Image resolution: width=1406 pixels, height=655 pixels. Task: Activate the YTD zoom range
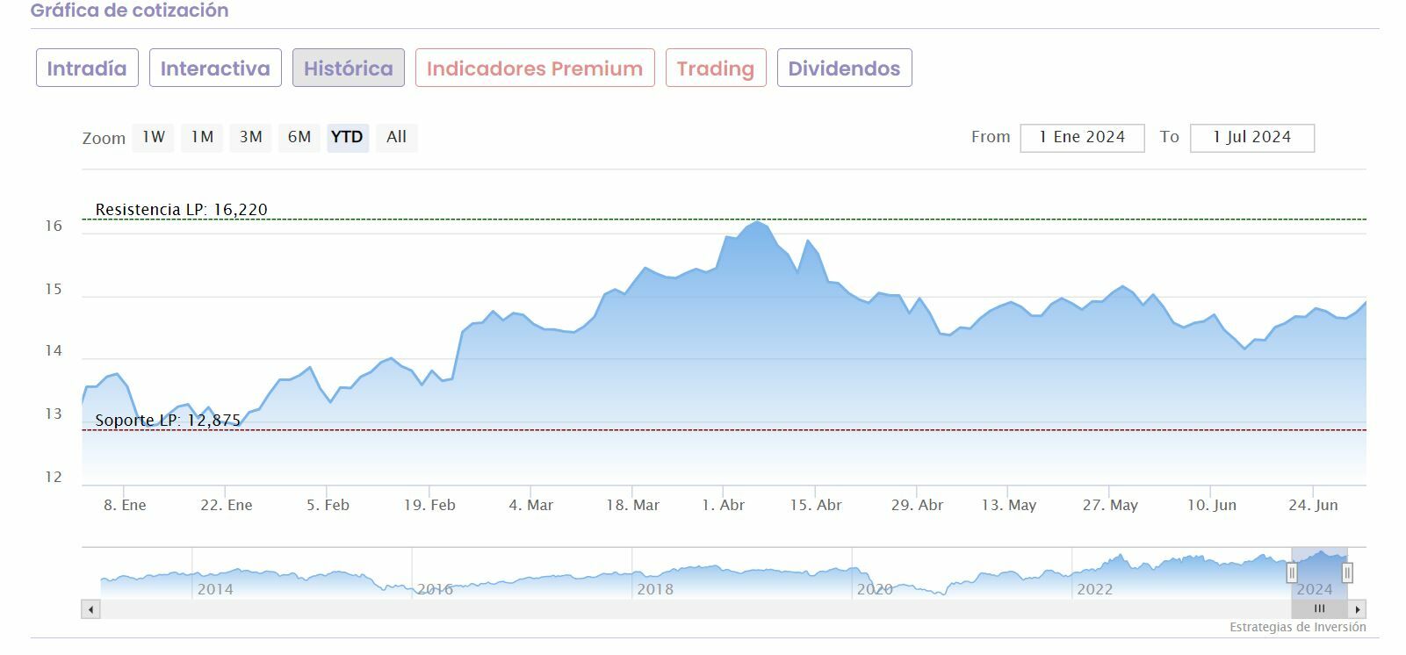pos(347,137)
